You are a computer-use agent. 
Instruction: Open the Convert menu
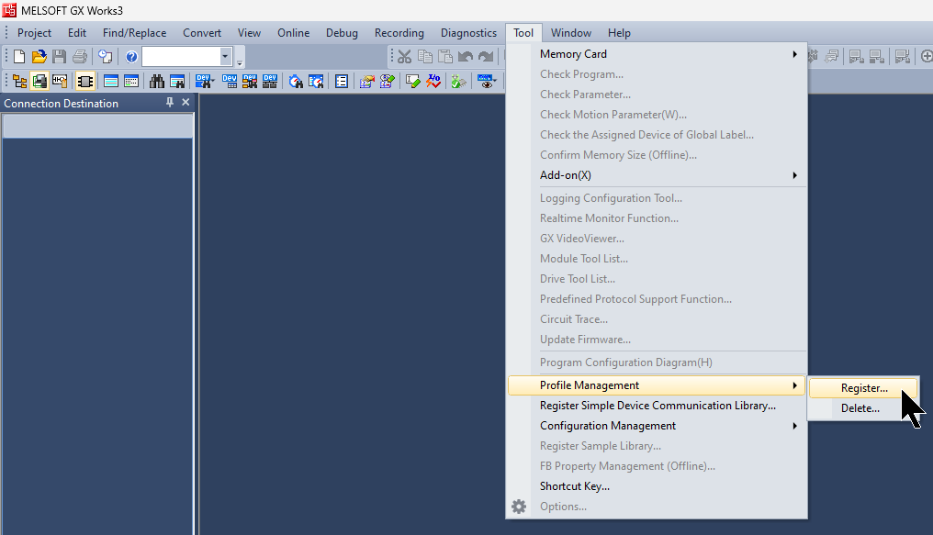click(x=202, y=33)
